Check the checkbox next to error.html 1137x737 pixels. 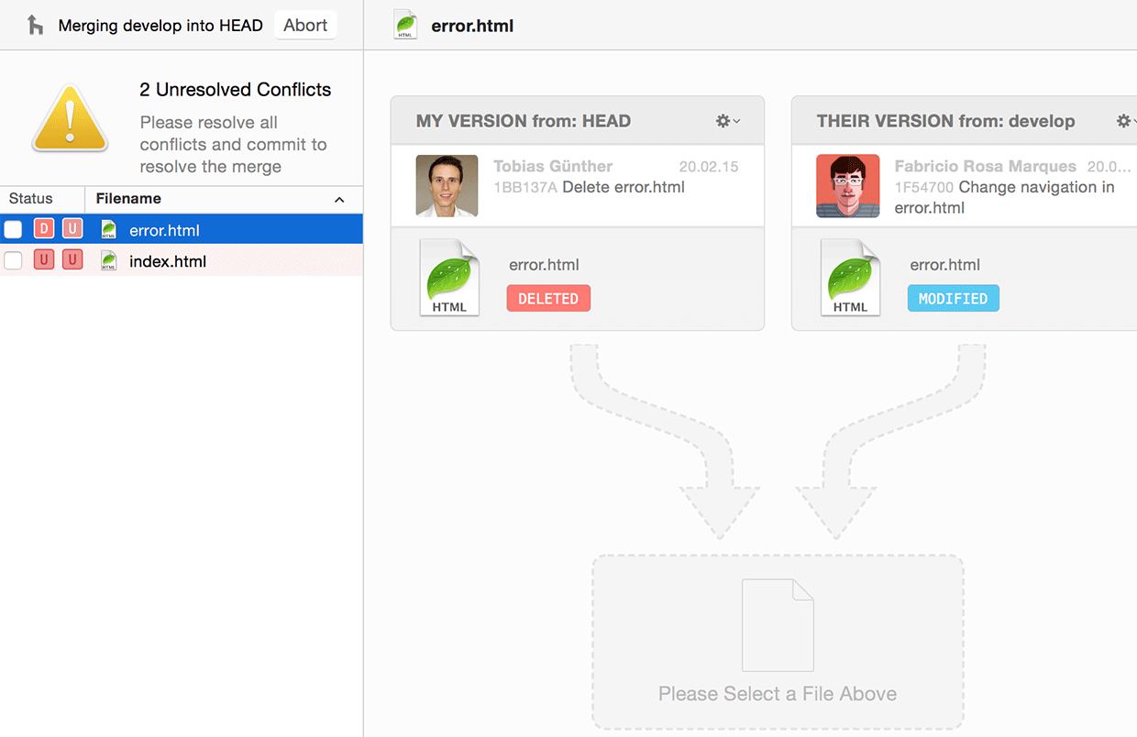point(13,228)
